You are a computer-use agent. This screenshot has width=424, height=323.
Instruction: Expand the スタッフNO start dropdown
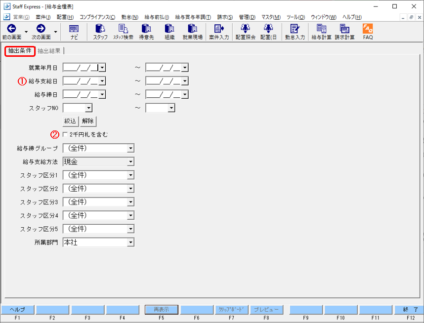click(88, 108)
